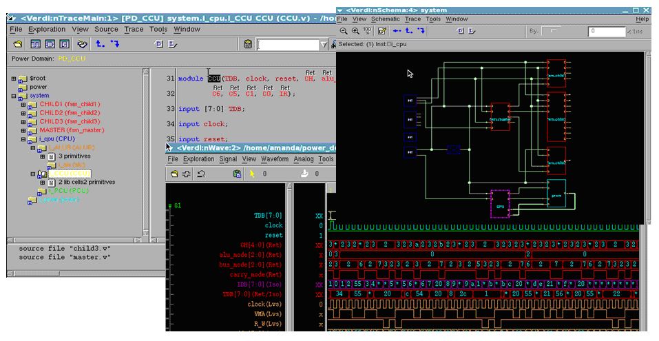
Task: Open new waveform window icon in nTrace toolbar
Action: [36, 43]
